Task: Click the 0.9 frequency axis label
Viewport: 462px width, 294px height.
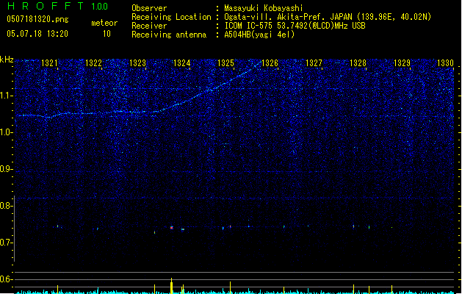Action: [x=6, y=169]
